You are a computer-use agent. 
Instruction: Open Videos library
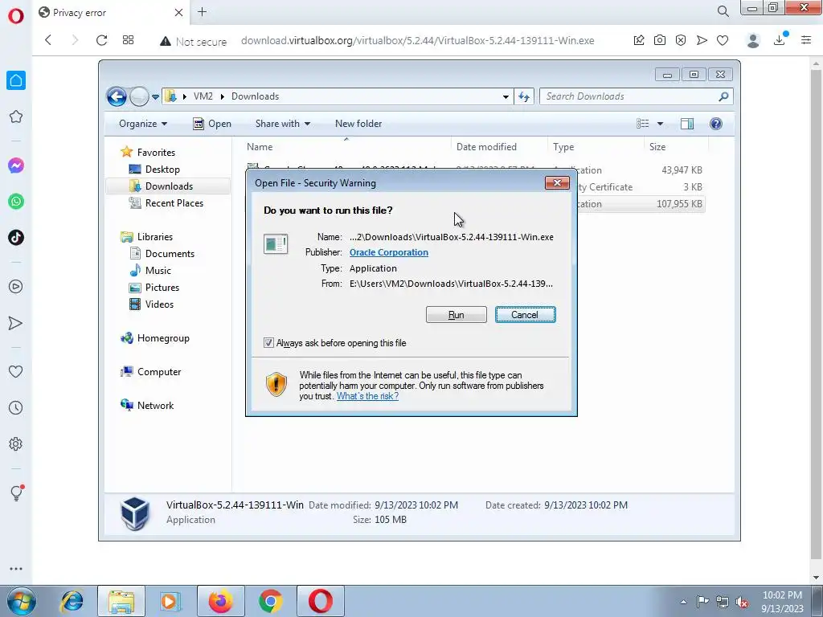tap(159, 304)
